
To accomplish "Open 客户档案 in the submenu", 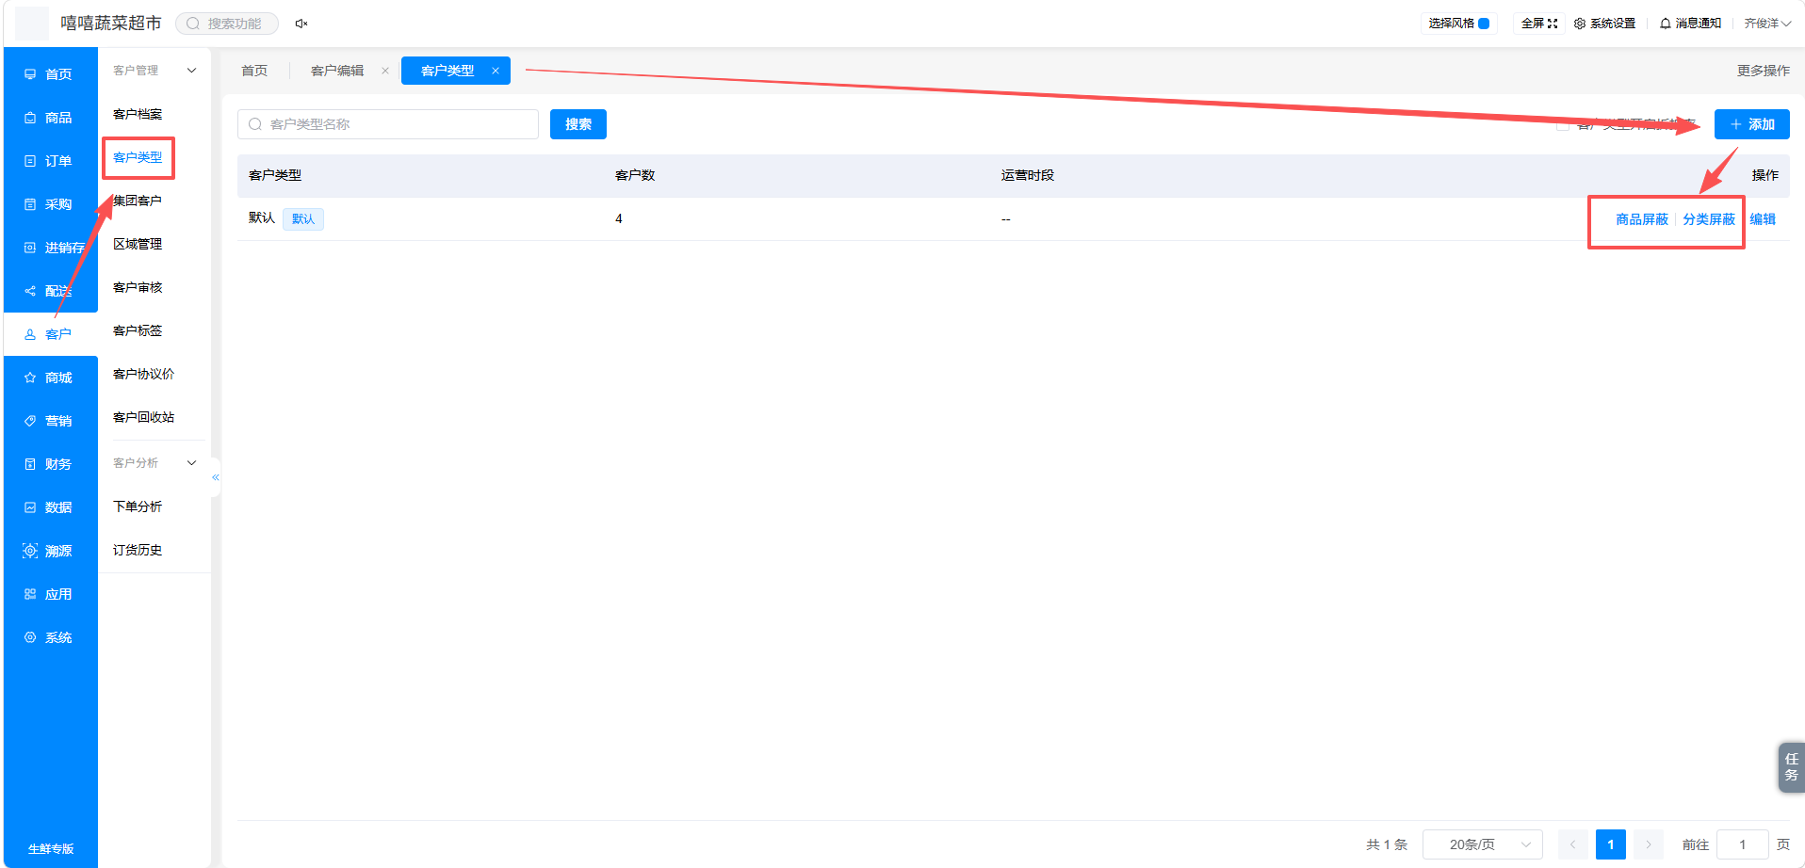I will click(138, 114).
